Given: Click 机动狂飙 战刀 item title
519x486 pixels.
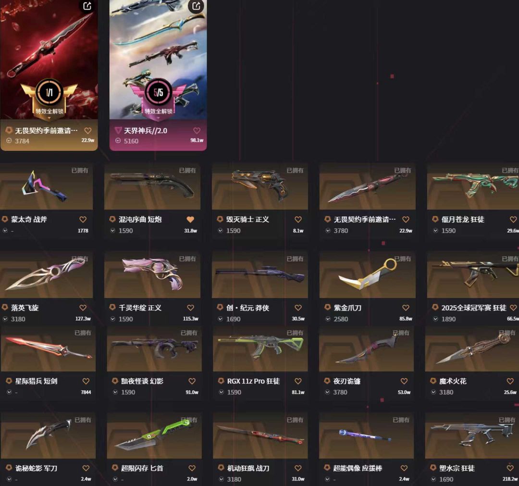Looking at the screenshot, I should click(x=248, y=468).
